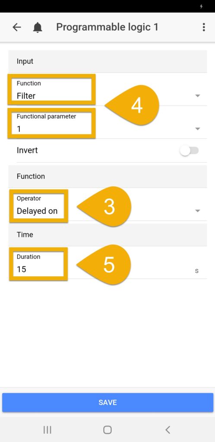Image resolution: width=215 pixels, height=442 pixels.
Task: Tap Android recent apps icon
Action: click(x=47, y=429)
